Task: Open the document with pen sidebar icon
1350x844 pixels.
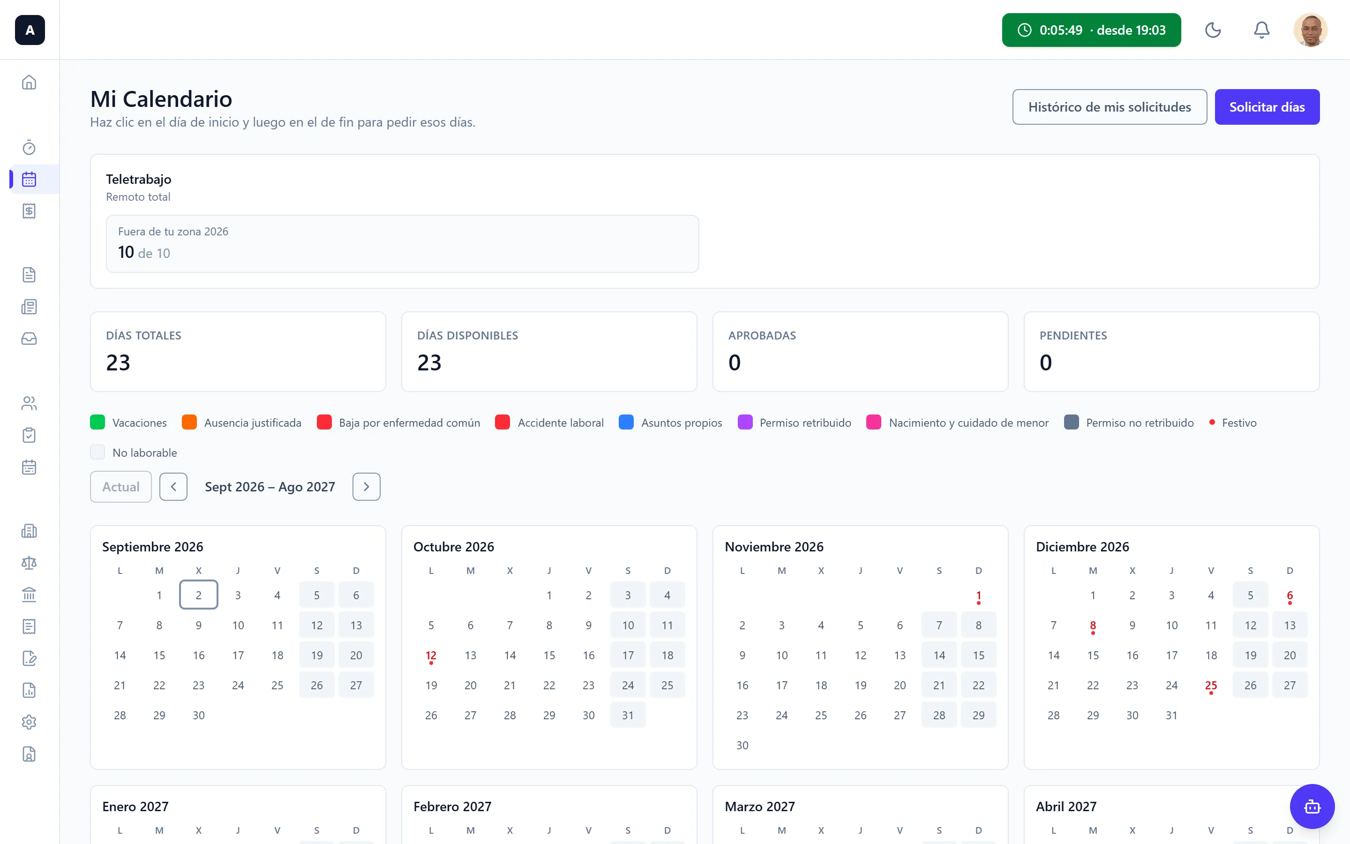Action: pyautogui.click(x=29, y=659)
